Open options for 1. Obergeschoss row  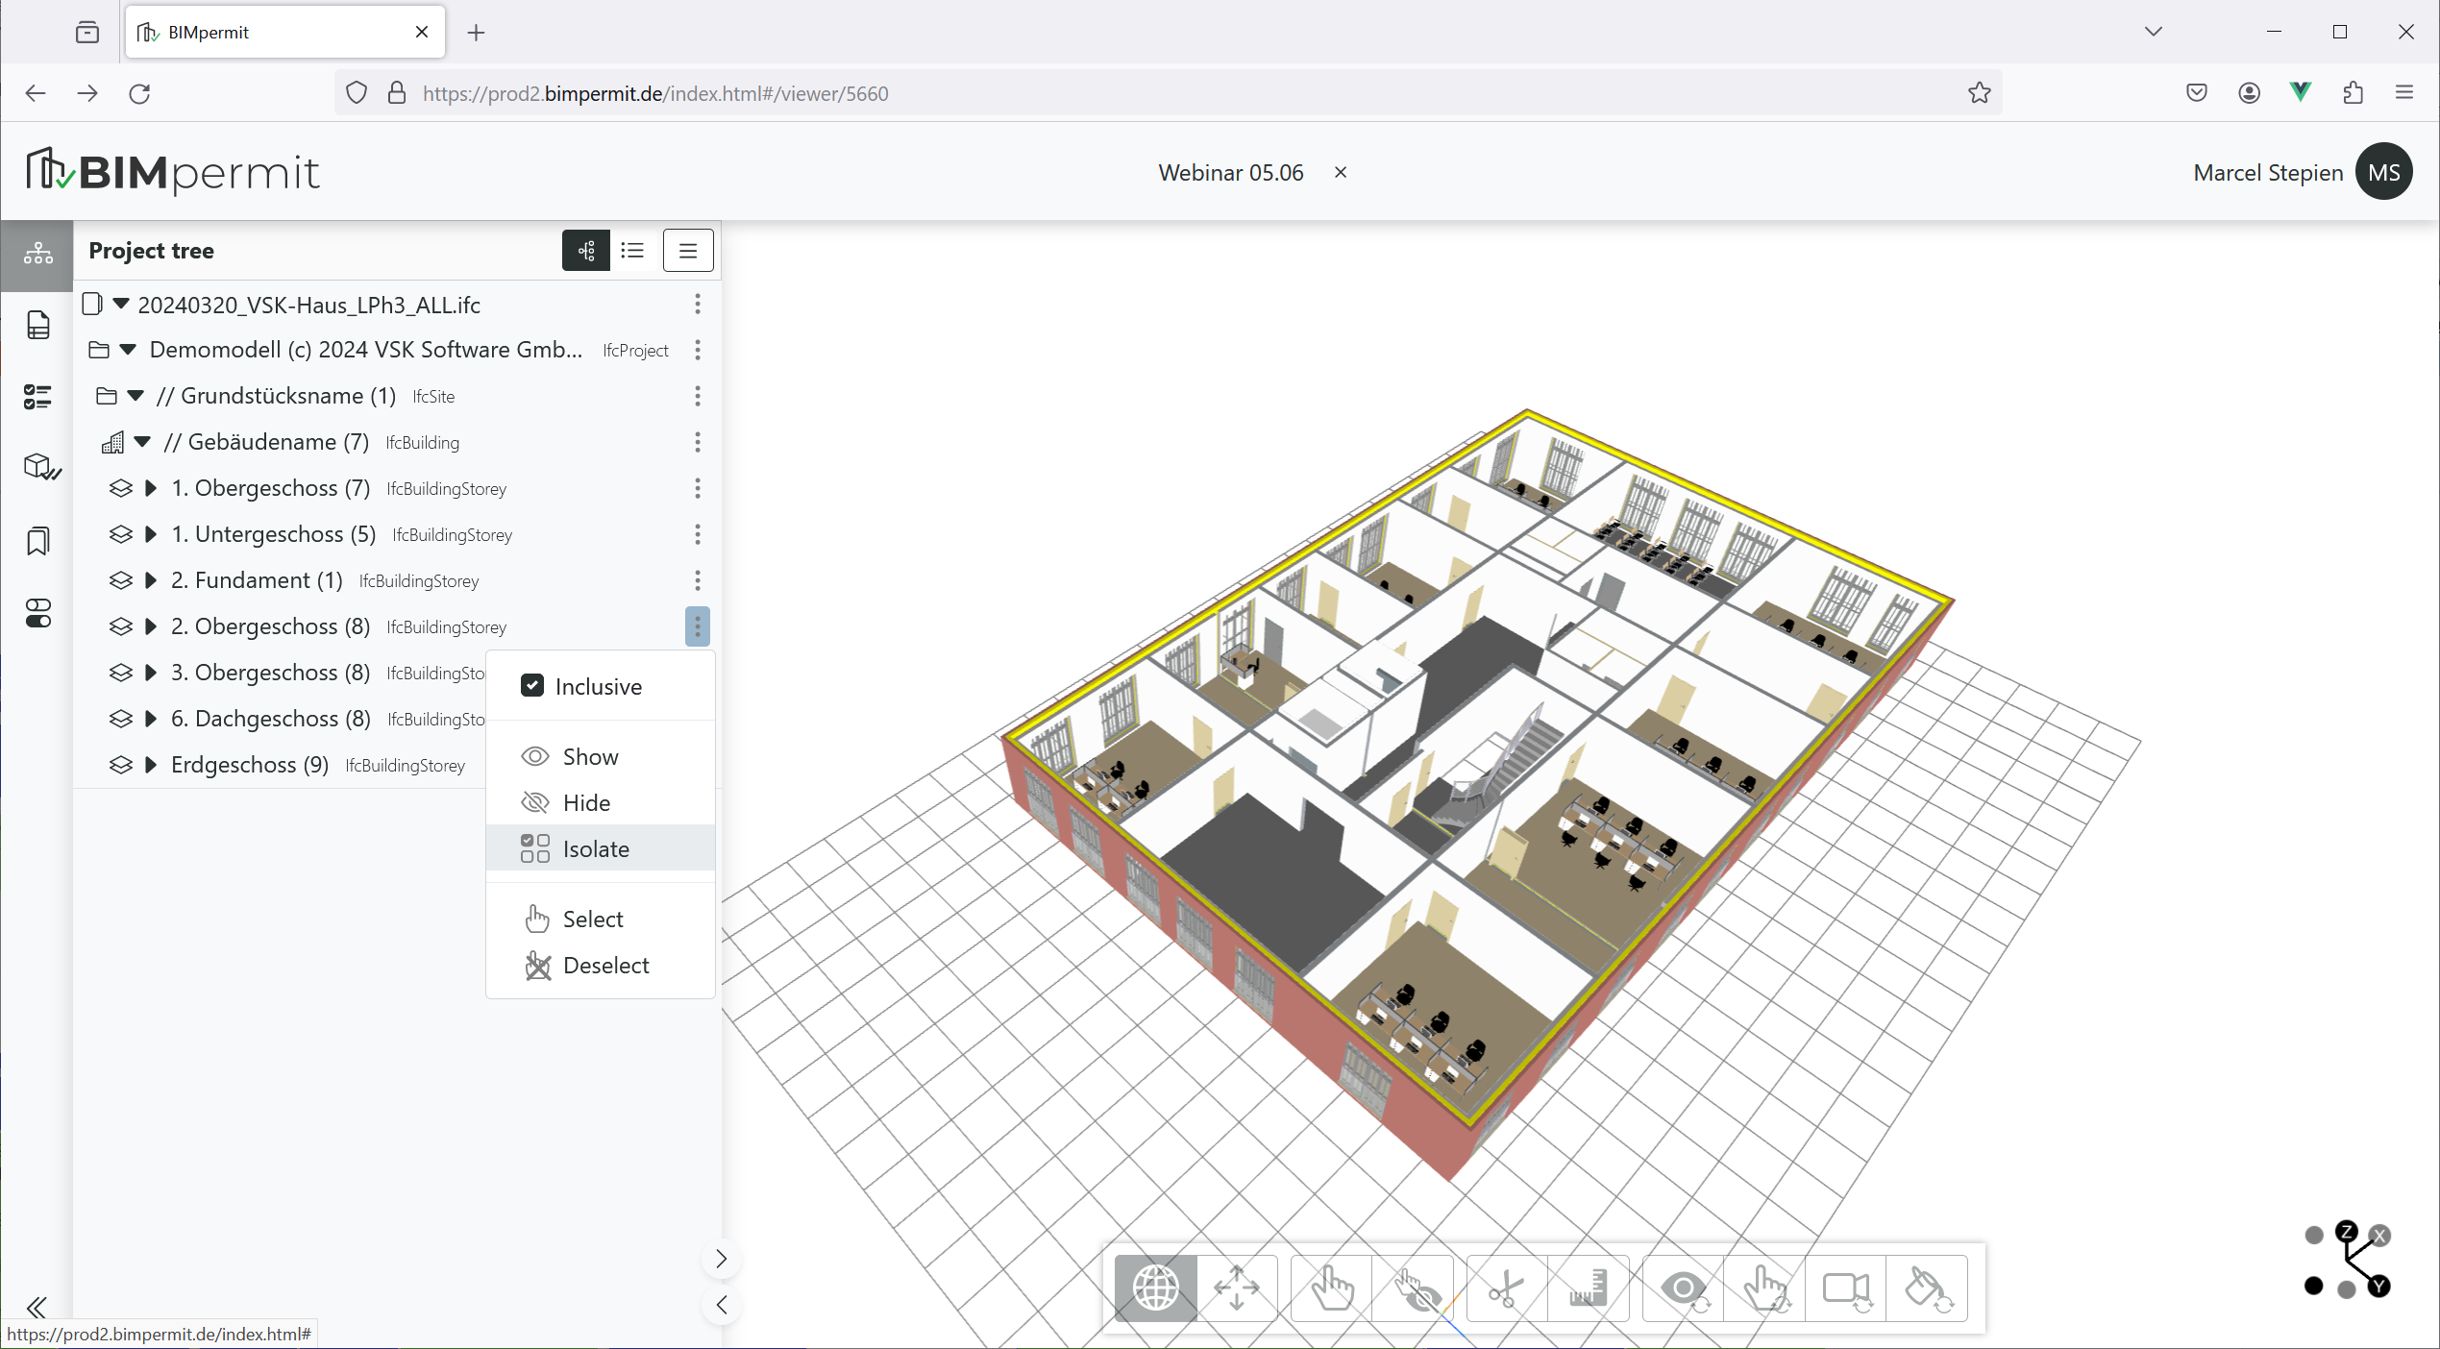click(x=698, y=488)
